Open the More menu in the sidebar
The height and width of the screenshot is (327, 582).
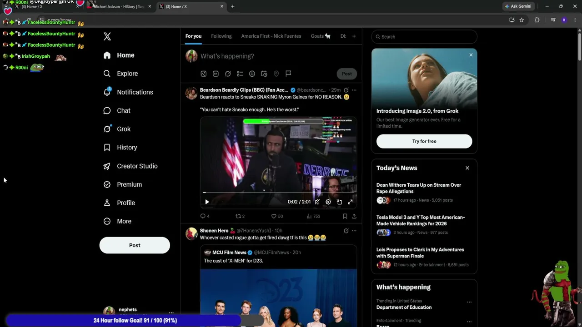[x=117, y=221]
